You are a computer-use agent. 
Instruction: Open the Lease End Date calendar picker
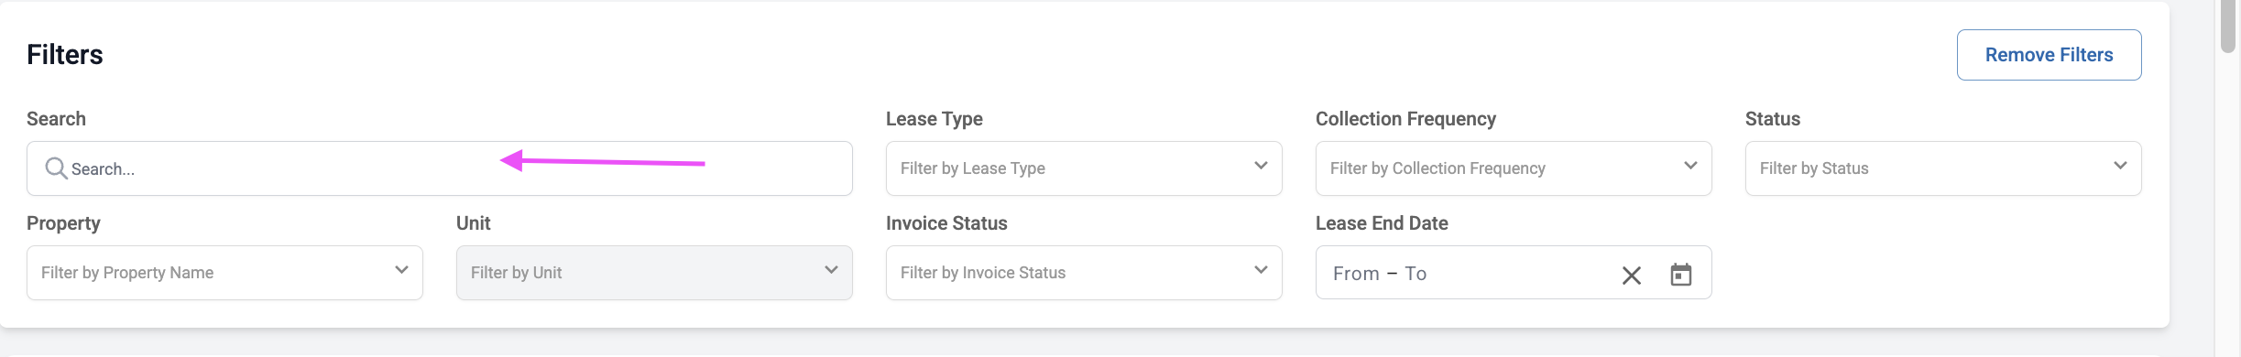coord(1680,274)
